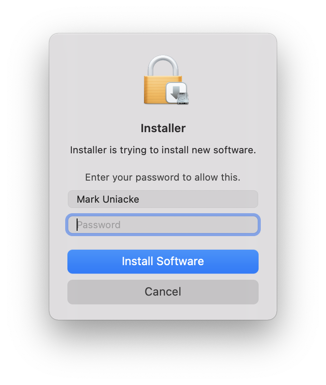This screenshot has width=326, height=385.
Task: Click the golden padlock icon
Action: tap(163, 79)
